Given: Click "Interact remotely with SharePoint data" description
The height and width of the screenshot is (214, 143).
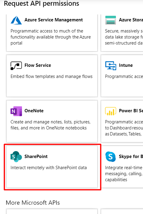Looking at the screenshot, I should point(48,168).
